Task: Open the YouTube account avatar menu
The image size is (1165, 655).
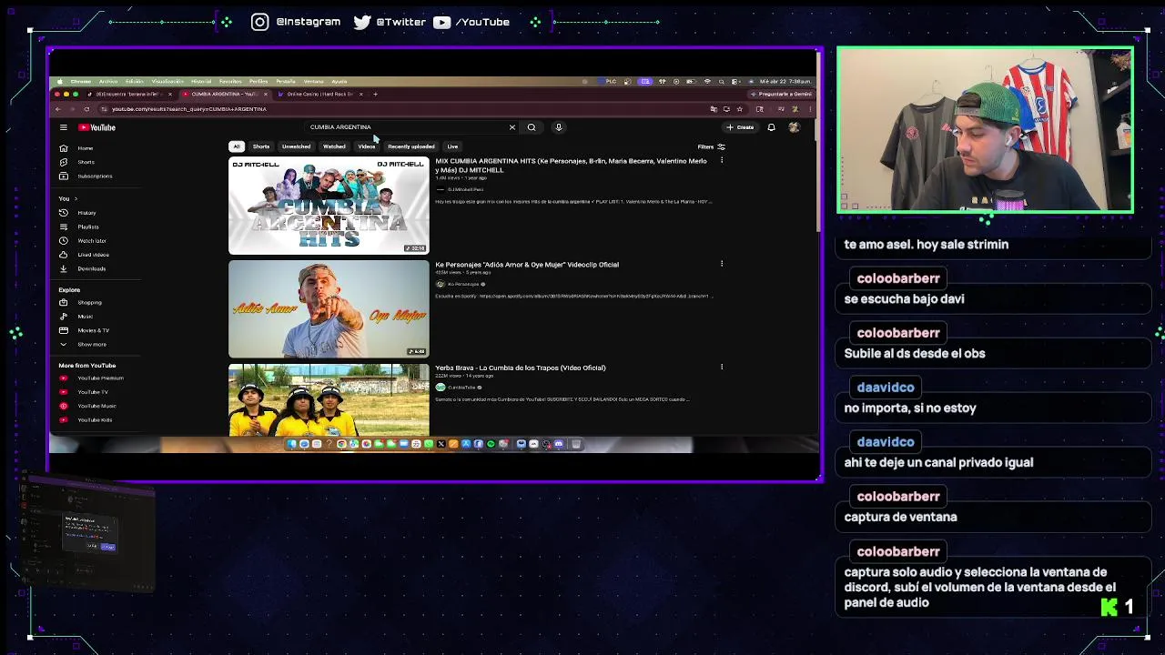Action: click(x=794, y=127)
